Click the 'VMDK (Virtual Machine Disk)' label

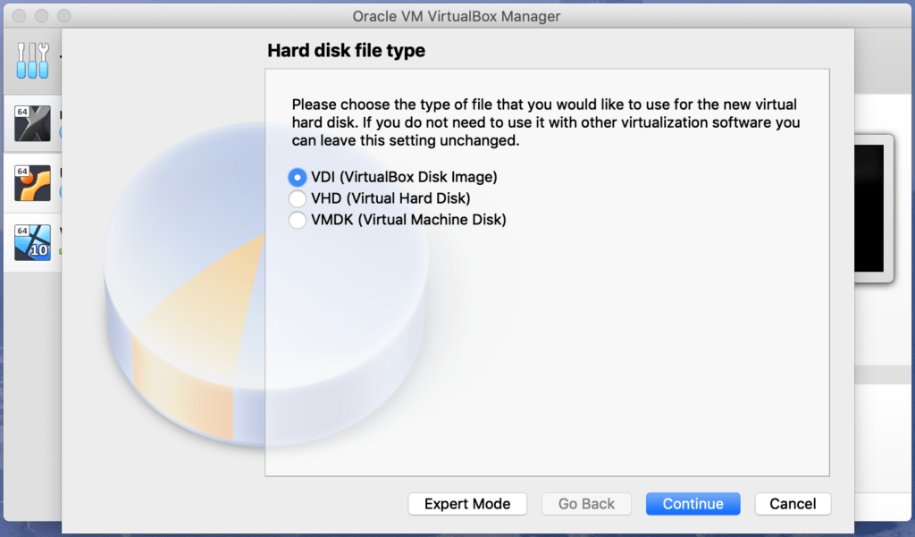pos(408,220)
